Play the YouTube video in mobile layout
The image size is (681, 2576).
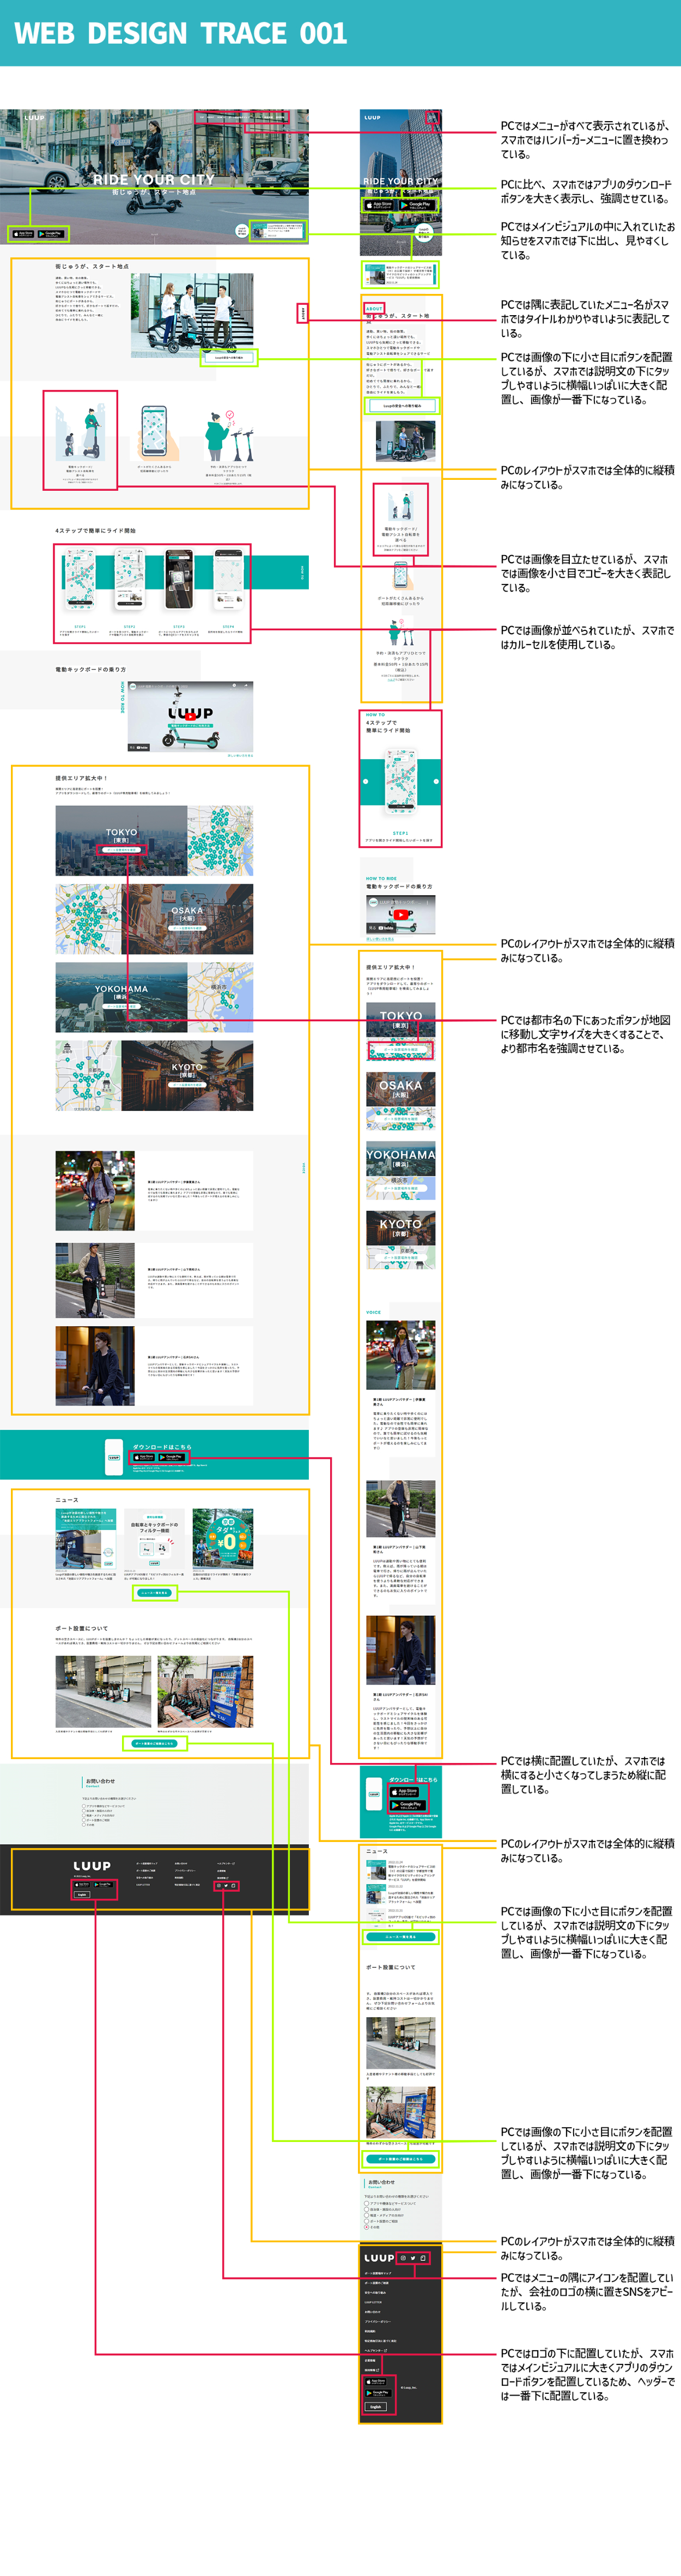400,914
